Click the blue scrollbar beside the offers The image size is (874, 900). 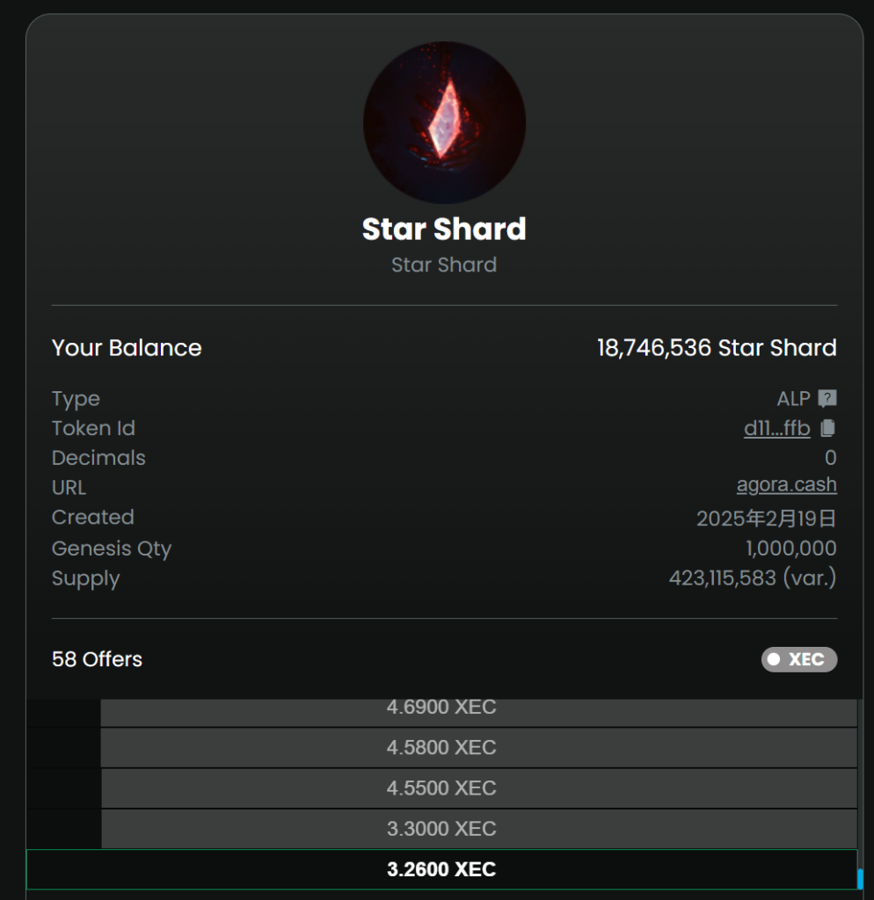[860, 879]
